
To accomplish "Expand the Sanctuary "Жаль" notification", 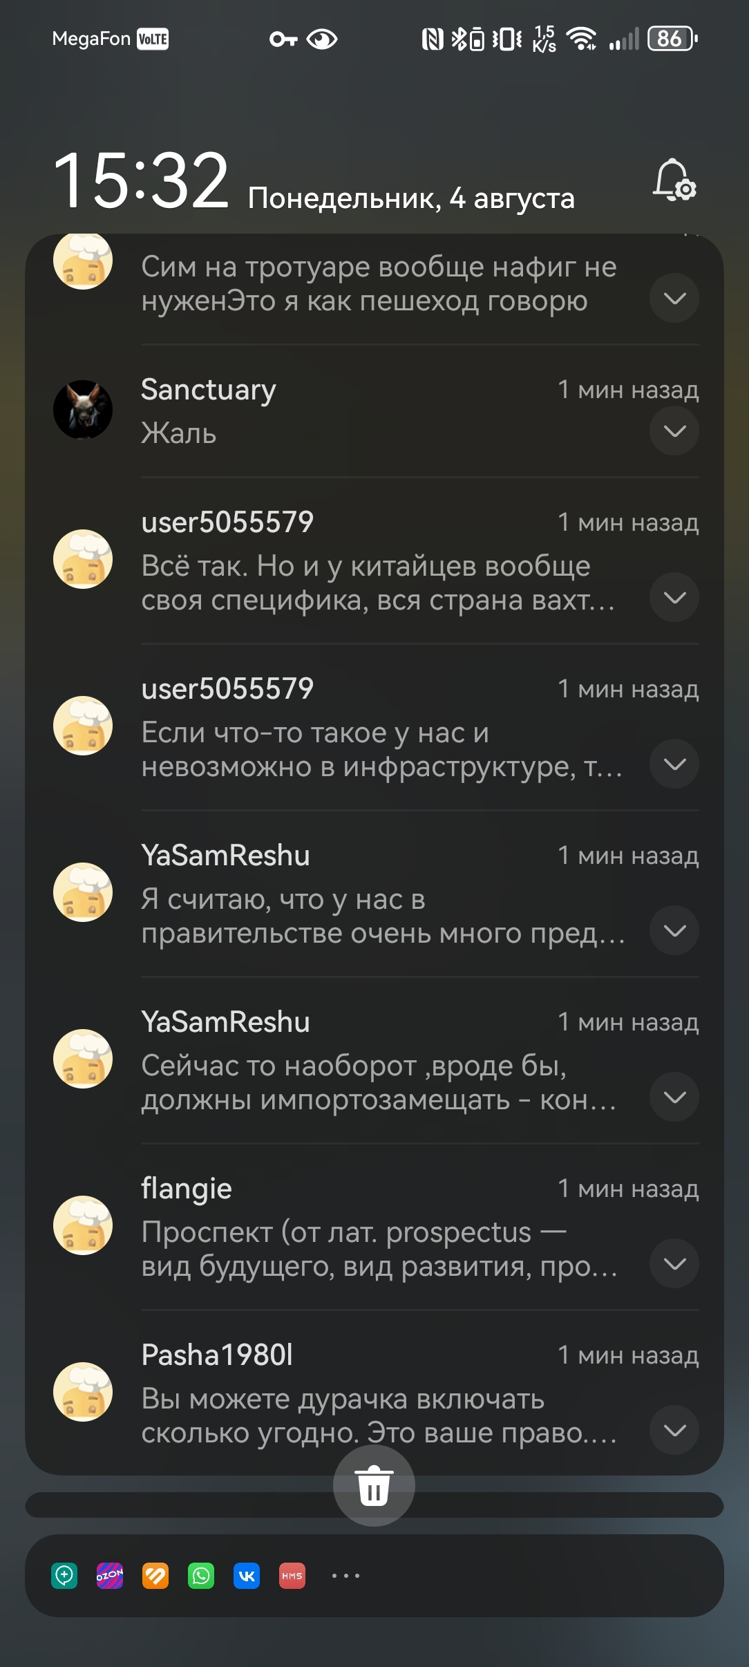I will pos(674,431).
